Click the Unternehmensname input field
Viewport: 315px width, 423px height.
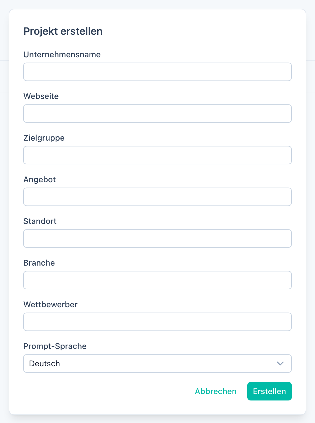coord(157,72)
